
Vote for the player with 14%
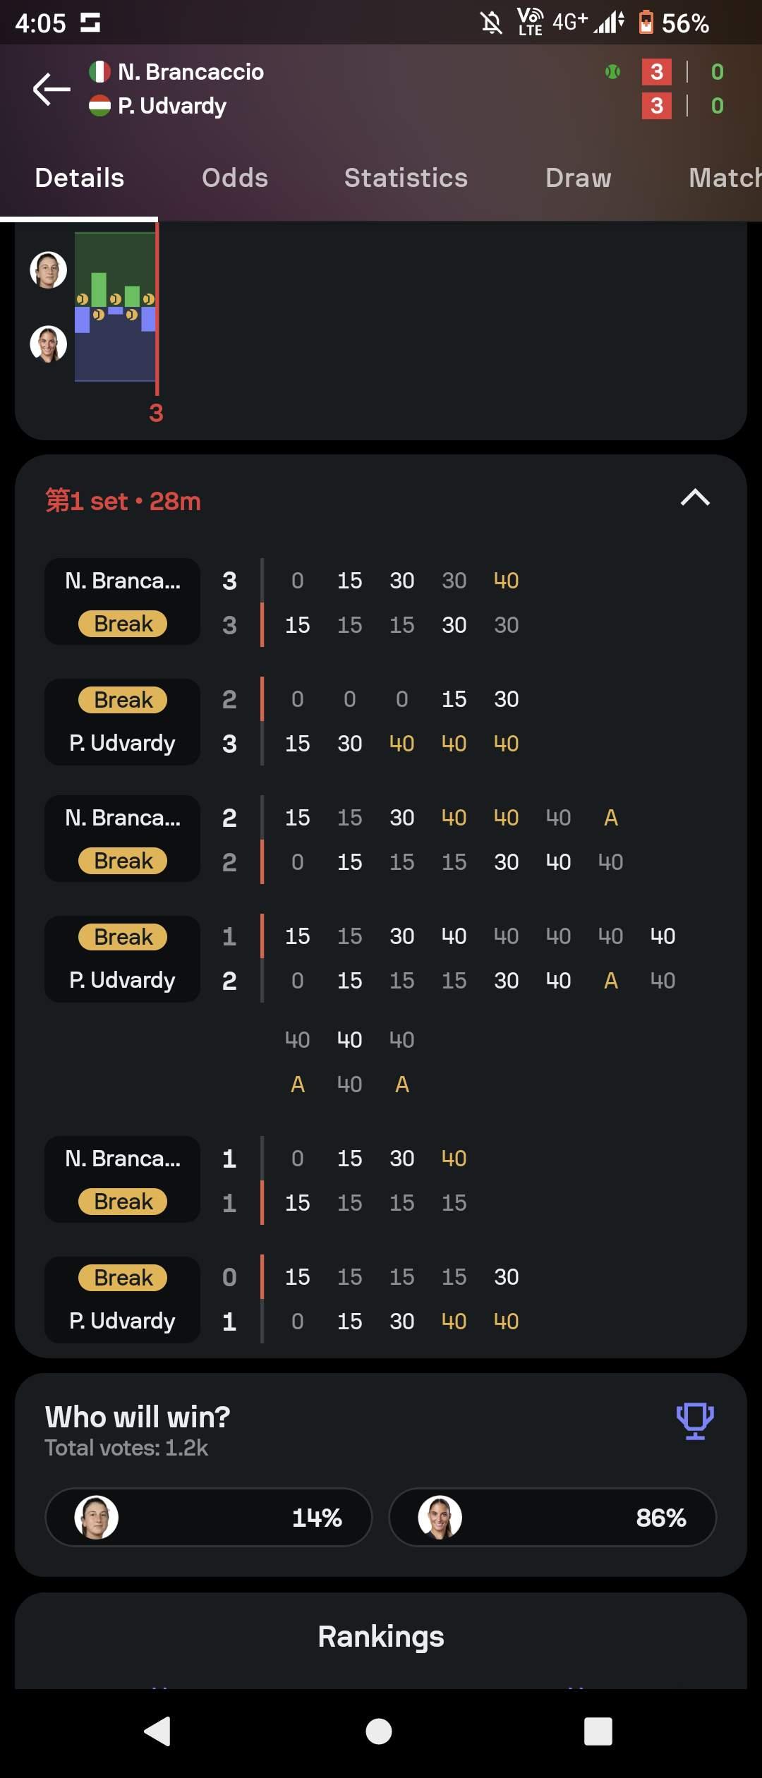tap(209, 1517)
